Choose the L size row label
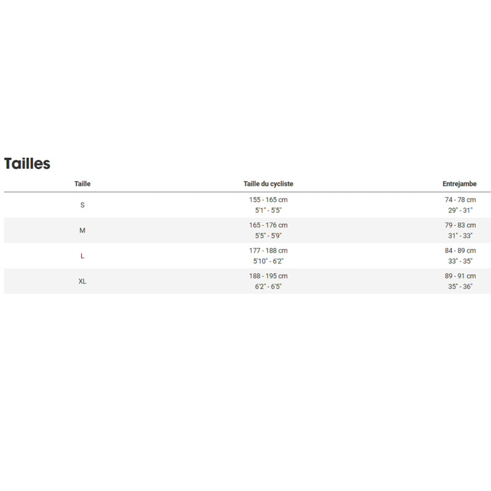The image size is (491, 491). [x=82, y=256]
